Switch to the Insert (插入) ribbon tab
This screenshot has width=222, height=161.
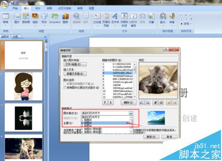coord(26,8)
